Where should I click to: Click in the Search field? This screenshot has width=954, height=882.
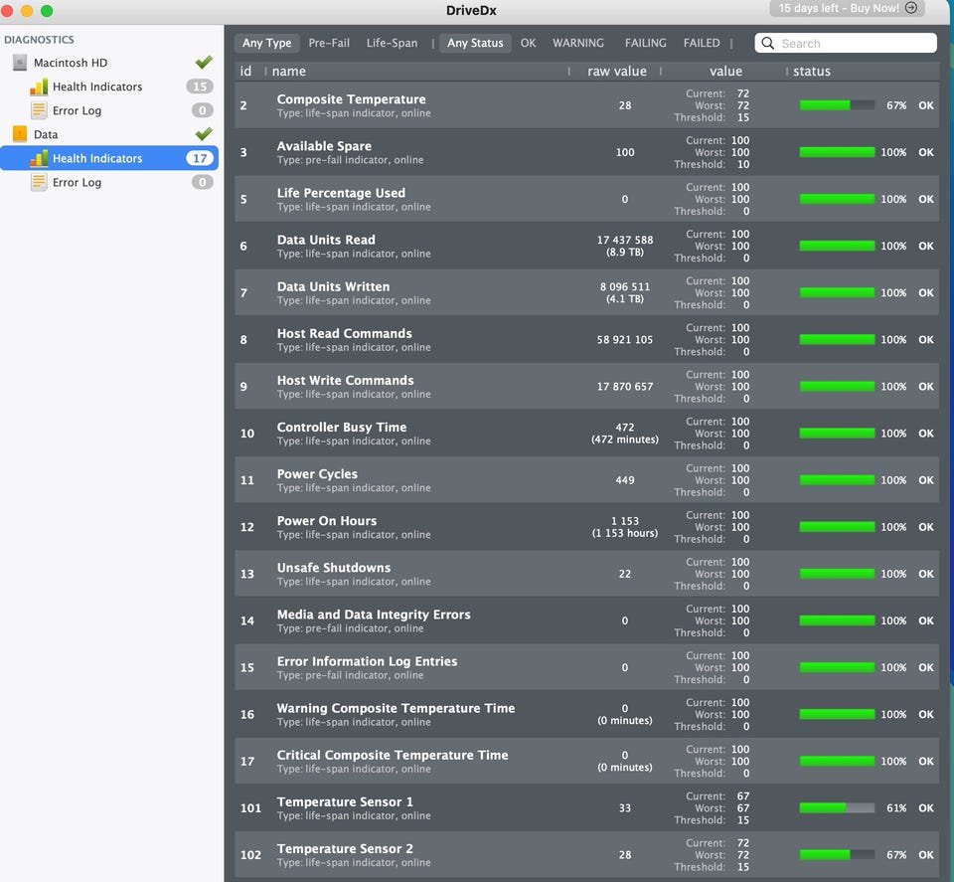tap(846, 43)
